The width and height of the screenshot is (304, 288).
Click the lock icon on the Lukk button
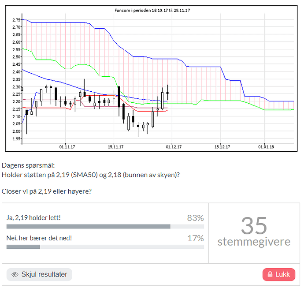pyautogui.click(x=269, y=274)
